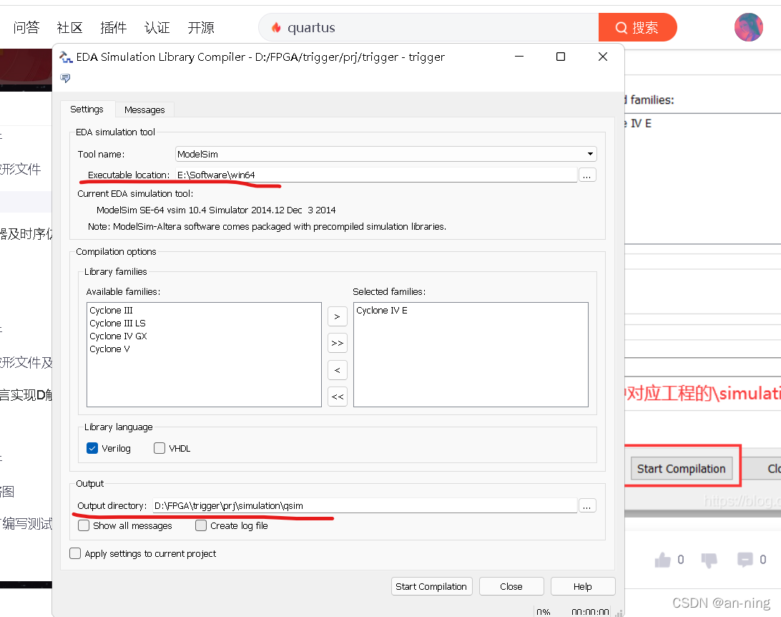Close the EDA Simulation Library Compiler window
781x617 pixels.
coord(603,57)
